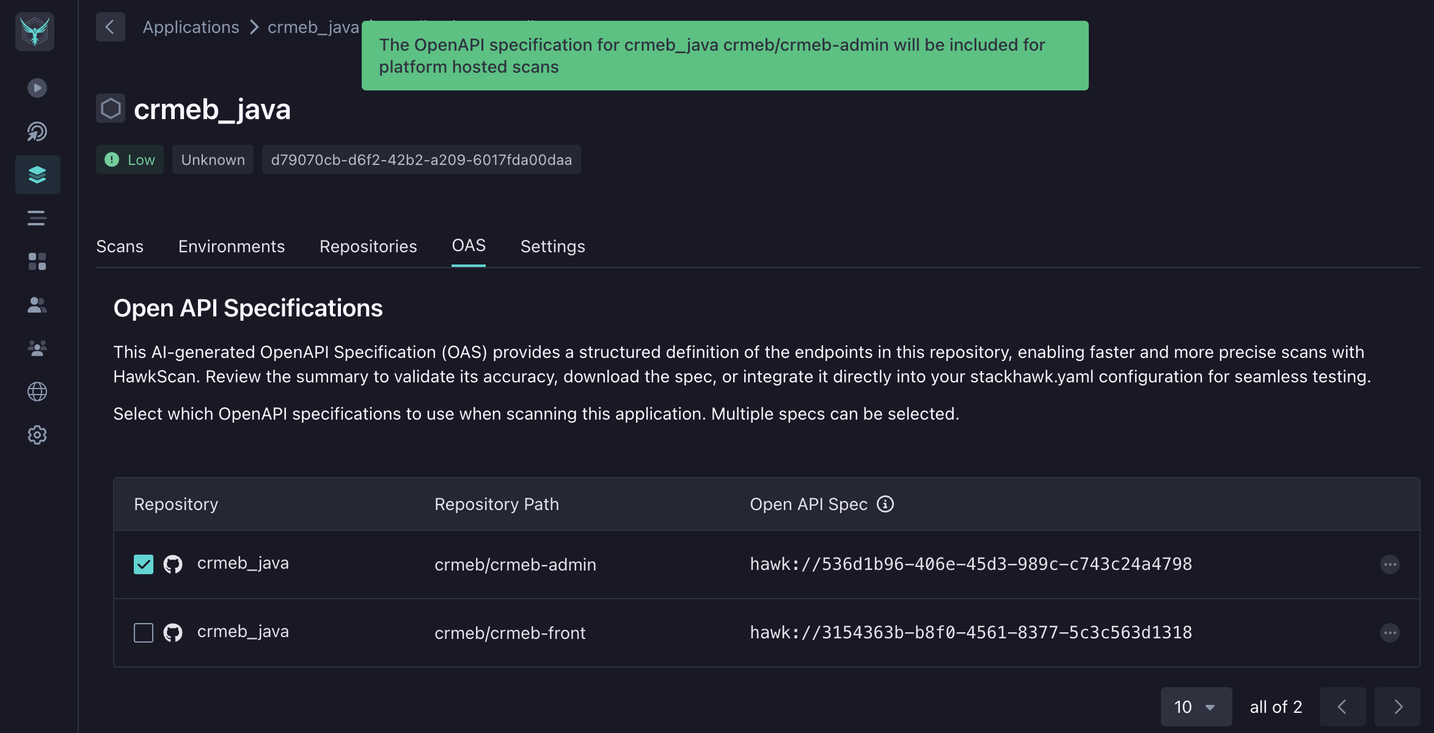Click the StackHawk logo in the sidebar
This screenshot has width=1434, height=733.
(35, 32)
